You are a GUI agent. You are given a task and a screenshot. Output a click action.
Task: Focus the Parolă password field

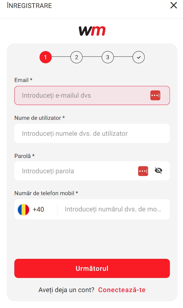click(76, 171)
